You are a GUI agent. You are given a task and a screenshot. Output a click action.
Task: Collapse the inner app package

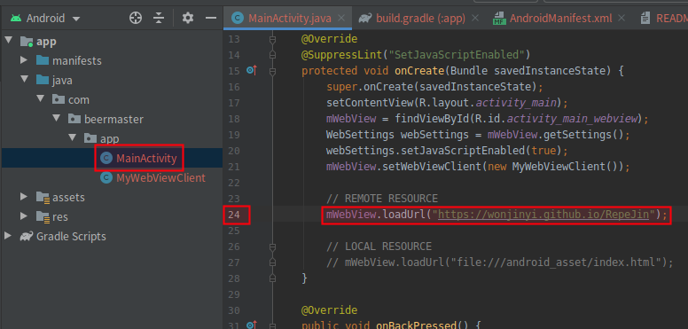pos(73,137)
